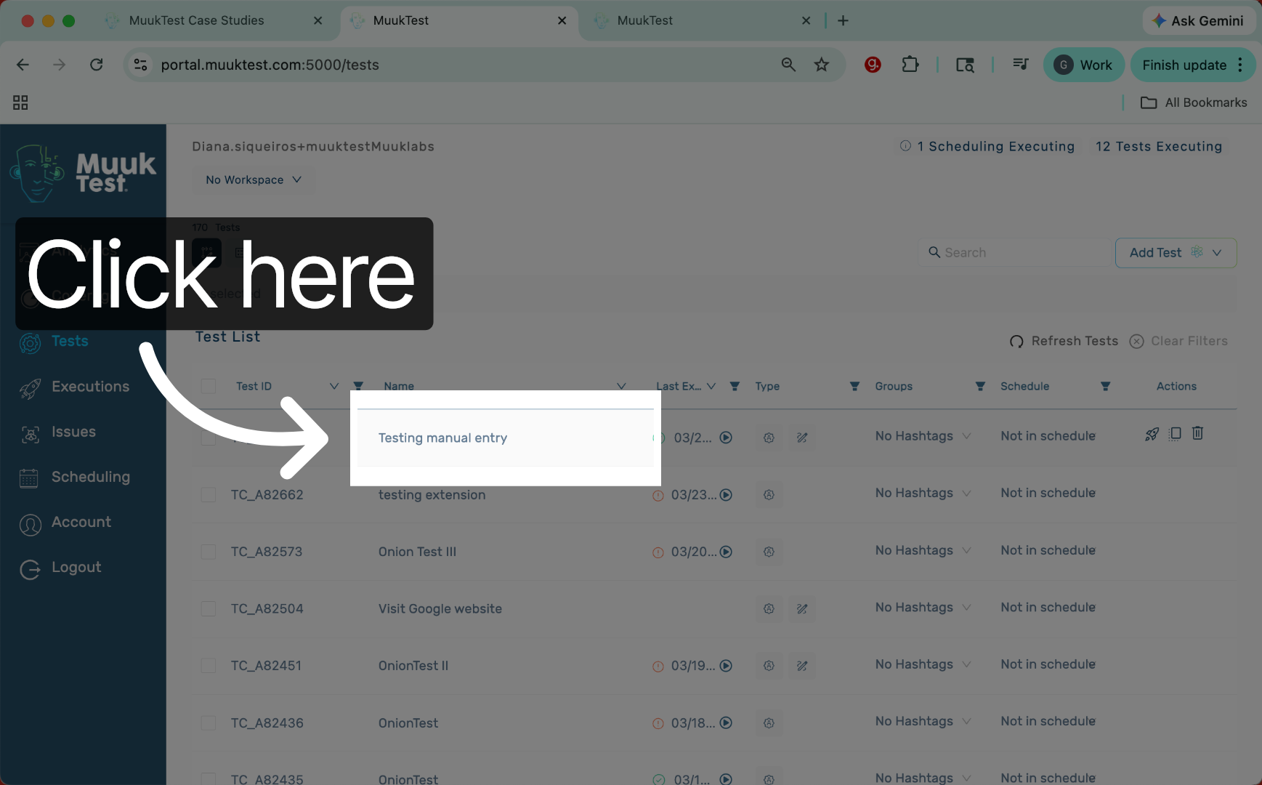Bookmark this page with the star icon
The image size is (1262, 785).
click(x=822, y=65)
